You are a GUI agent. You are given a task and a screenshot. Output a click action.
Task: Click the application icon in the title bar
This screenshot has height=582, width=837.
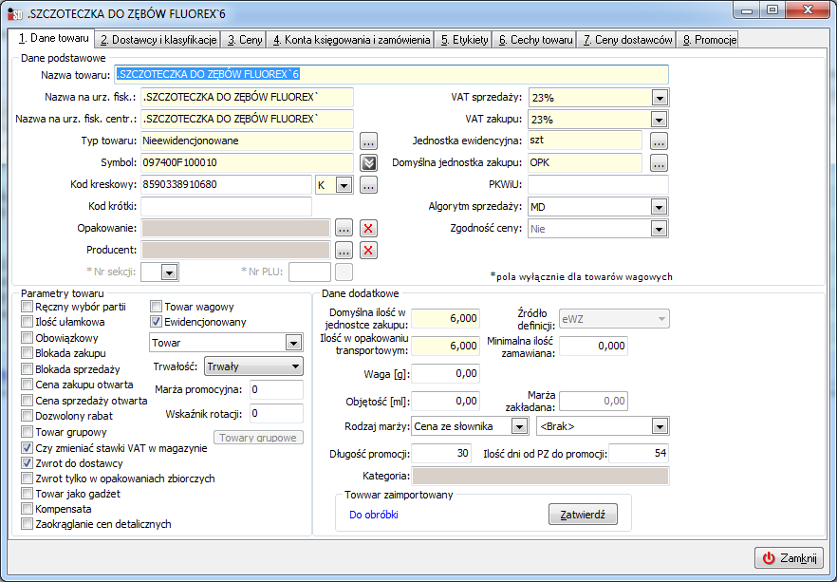15,14
